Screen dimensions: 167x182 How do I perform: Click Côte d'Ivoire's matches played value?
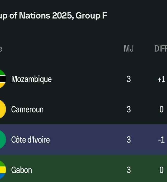click(x=129, y=140)
